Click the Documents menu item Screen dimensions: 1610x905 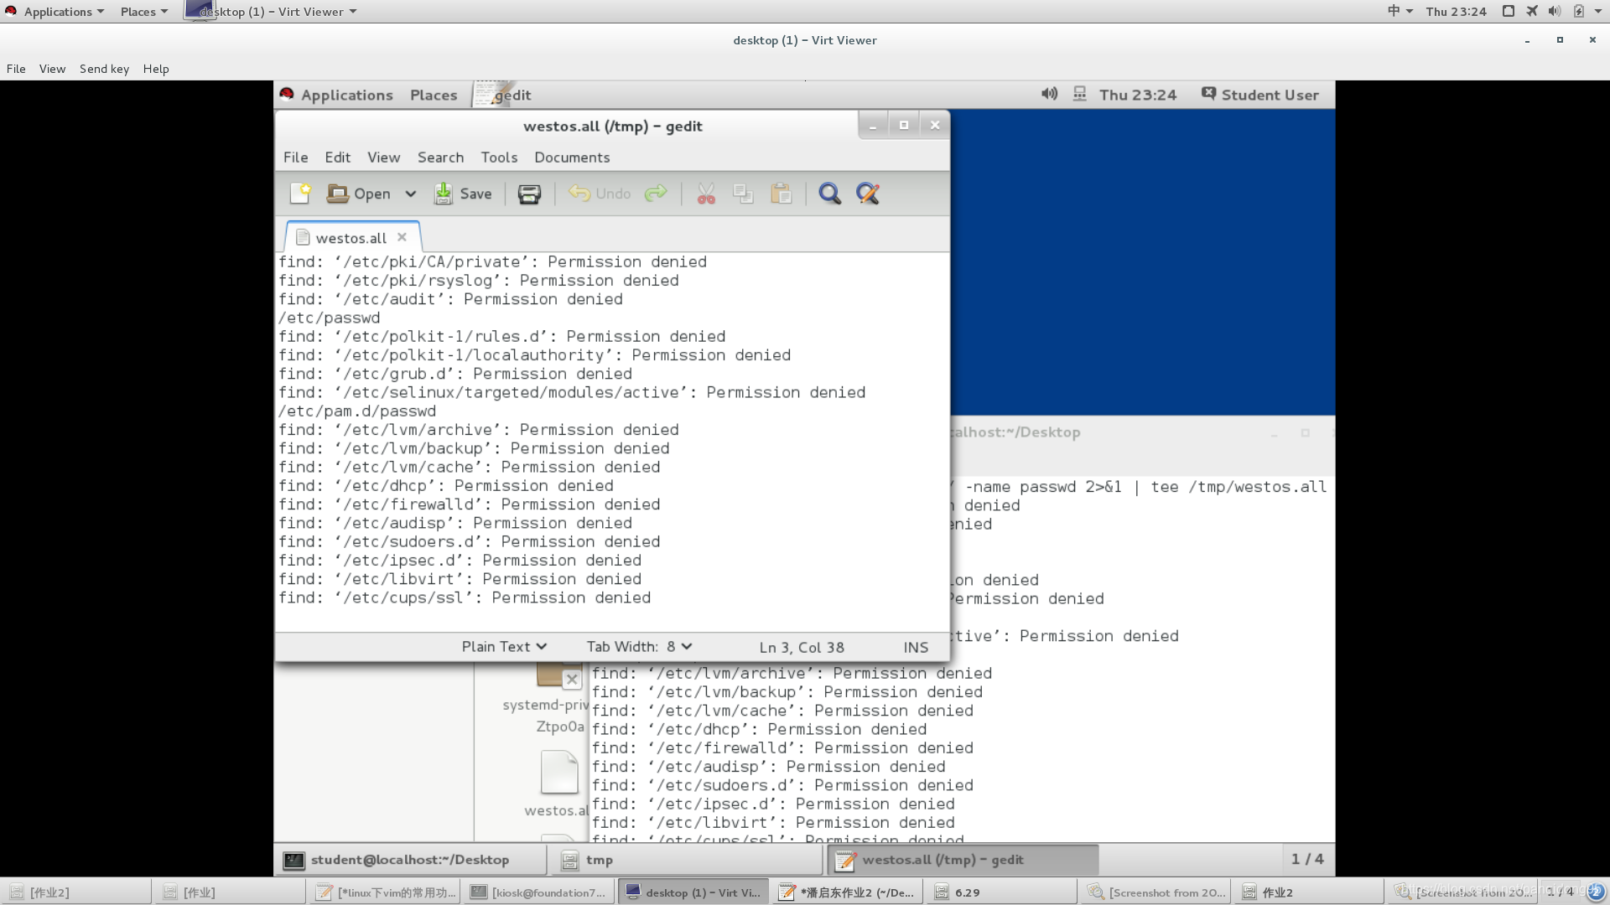[x=572, y=156]
